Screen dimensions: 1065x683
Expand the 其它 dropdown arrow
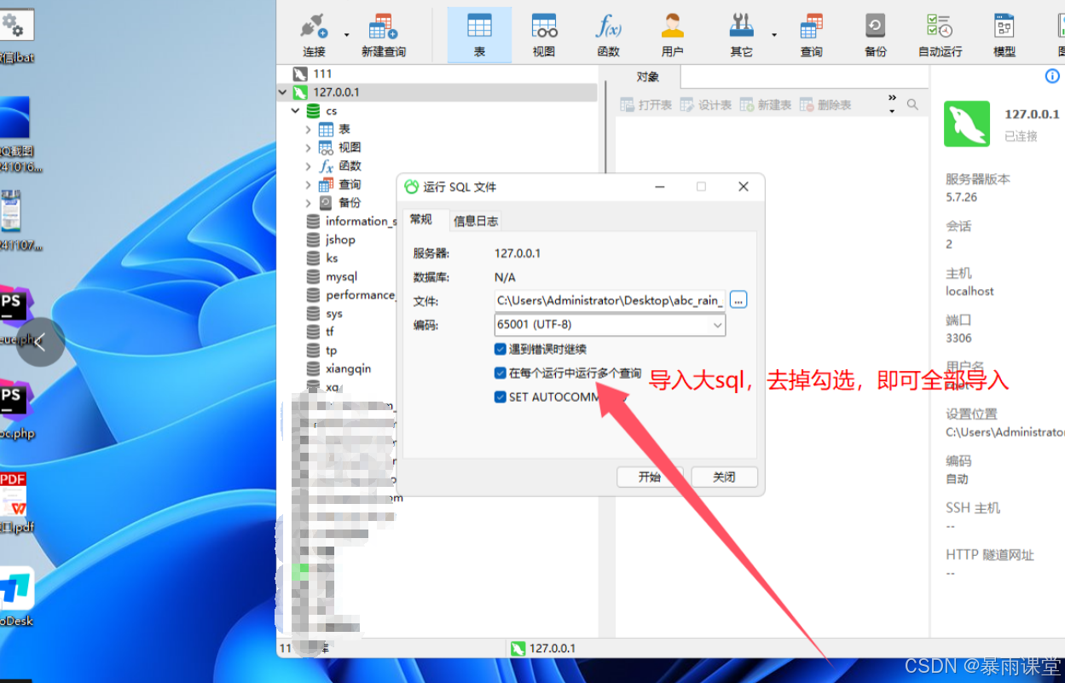click(774, 35)
